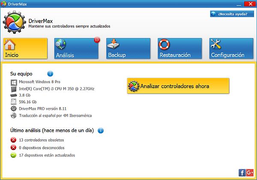
Task: Open the Facebook page icon
Action: coord(242,172)
